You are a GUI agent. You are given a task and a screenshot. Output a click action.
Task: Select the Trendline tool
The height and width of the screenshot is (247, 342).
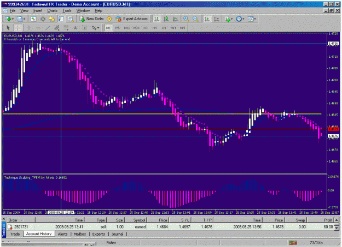pos(48,28)
